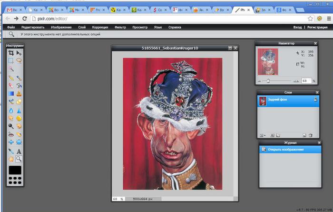Add a layer mask in Слои panel
This screenshot has height=212, width=333.
tap(272, 135)
